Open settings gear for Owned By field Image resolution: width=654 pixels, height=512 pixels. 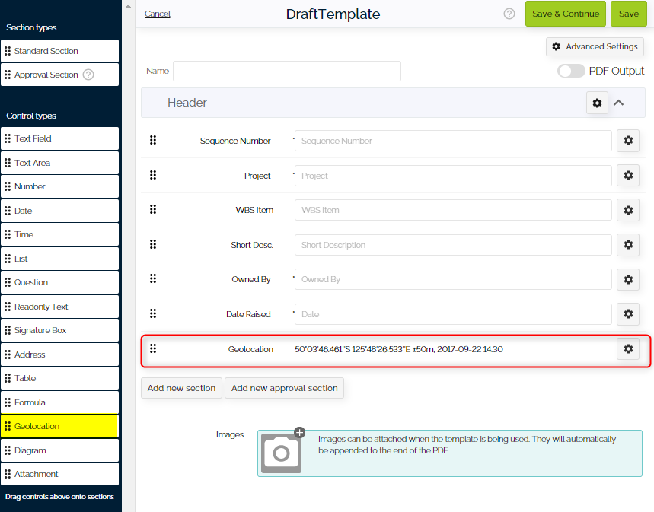click(628, 279)
